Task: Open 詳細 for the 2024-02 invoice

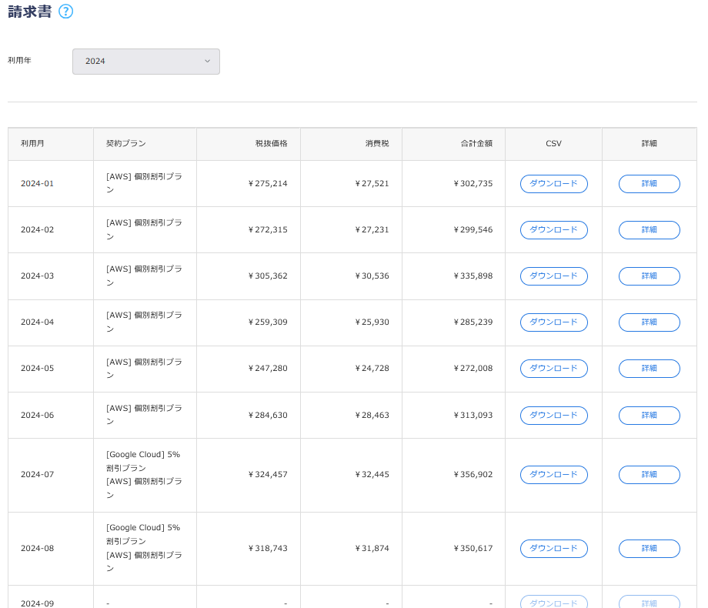Action: click(649, 230)
